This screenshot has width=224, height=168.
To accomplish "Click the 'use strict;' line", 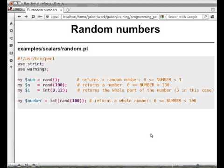I will (x=31, y=64).
